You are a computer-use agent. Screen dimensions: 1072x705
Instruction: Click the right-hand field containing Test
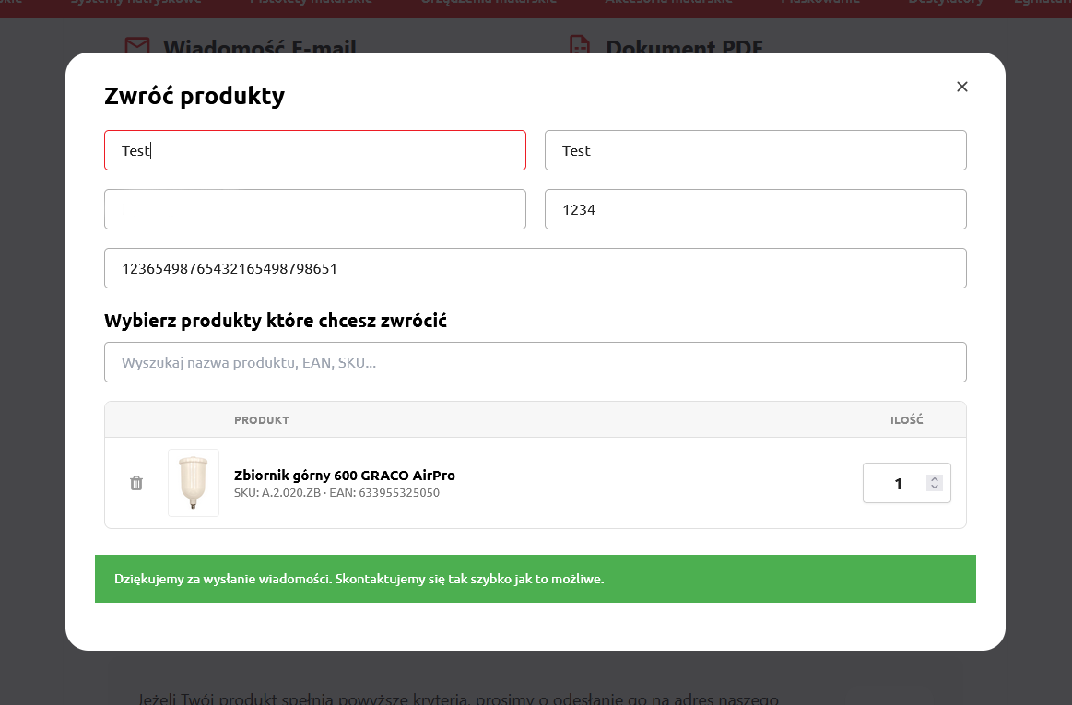(x=756, y=150)
